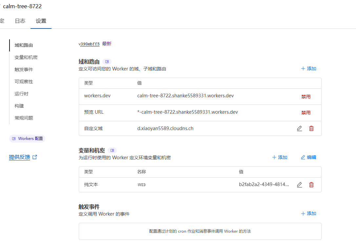Delete the UUID variable with trash icon
This screenshot has width=356, height=249.
[311, 185]
